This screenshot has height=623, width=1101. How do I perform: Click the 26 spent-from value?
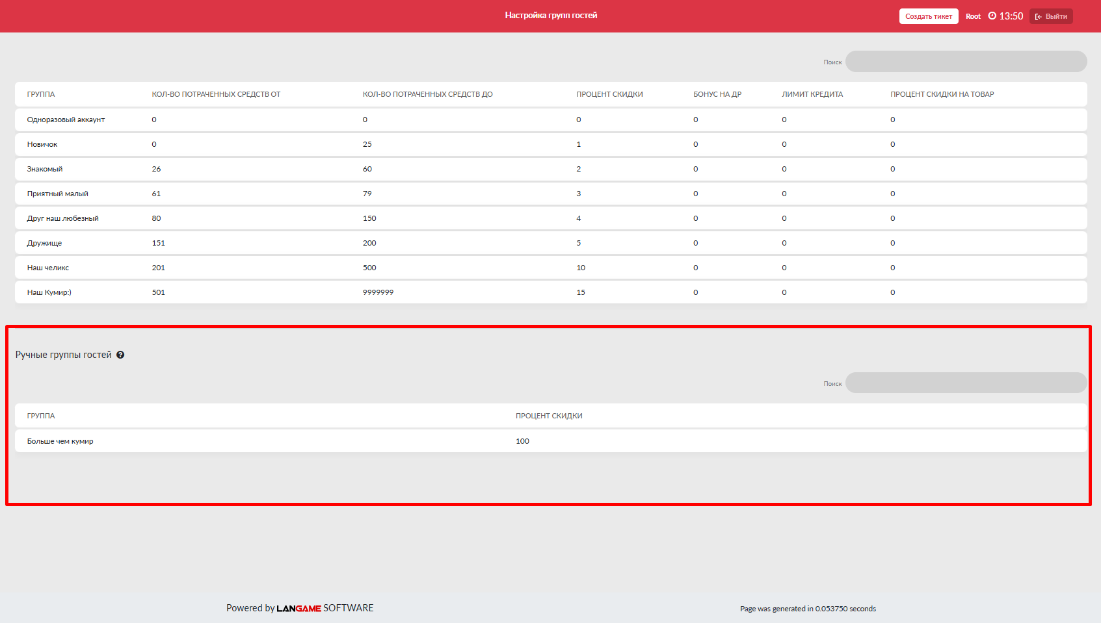156,169
